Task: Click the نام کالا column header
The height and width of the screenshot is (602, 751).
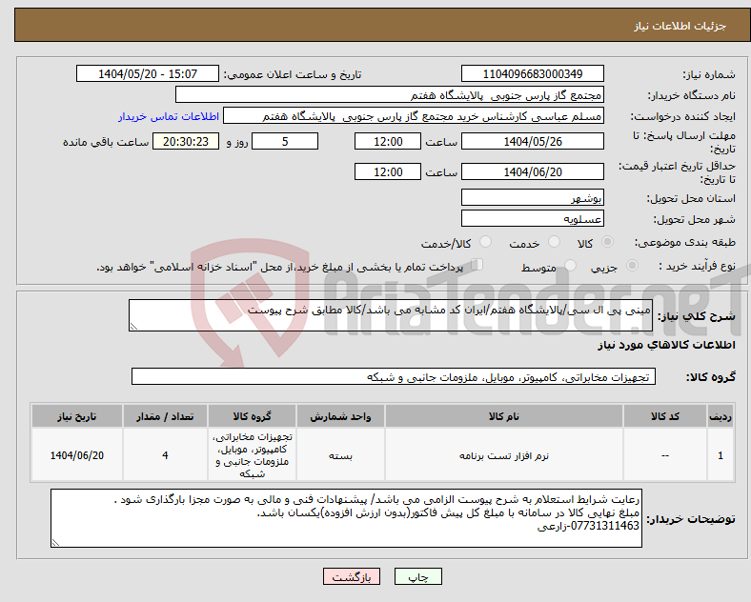Action: tap(504, 416)
